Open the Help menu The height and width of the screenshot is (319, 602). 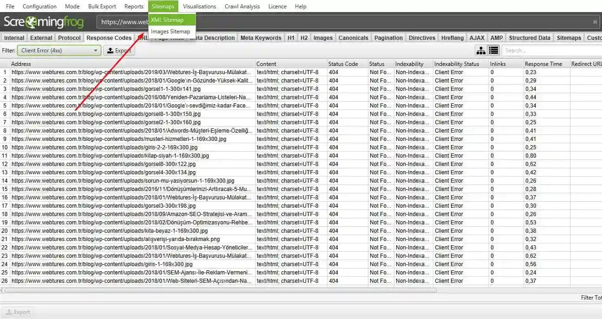(301, 6)
